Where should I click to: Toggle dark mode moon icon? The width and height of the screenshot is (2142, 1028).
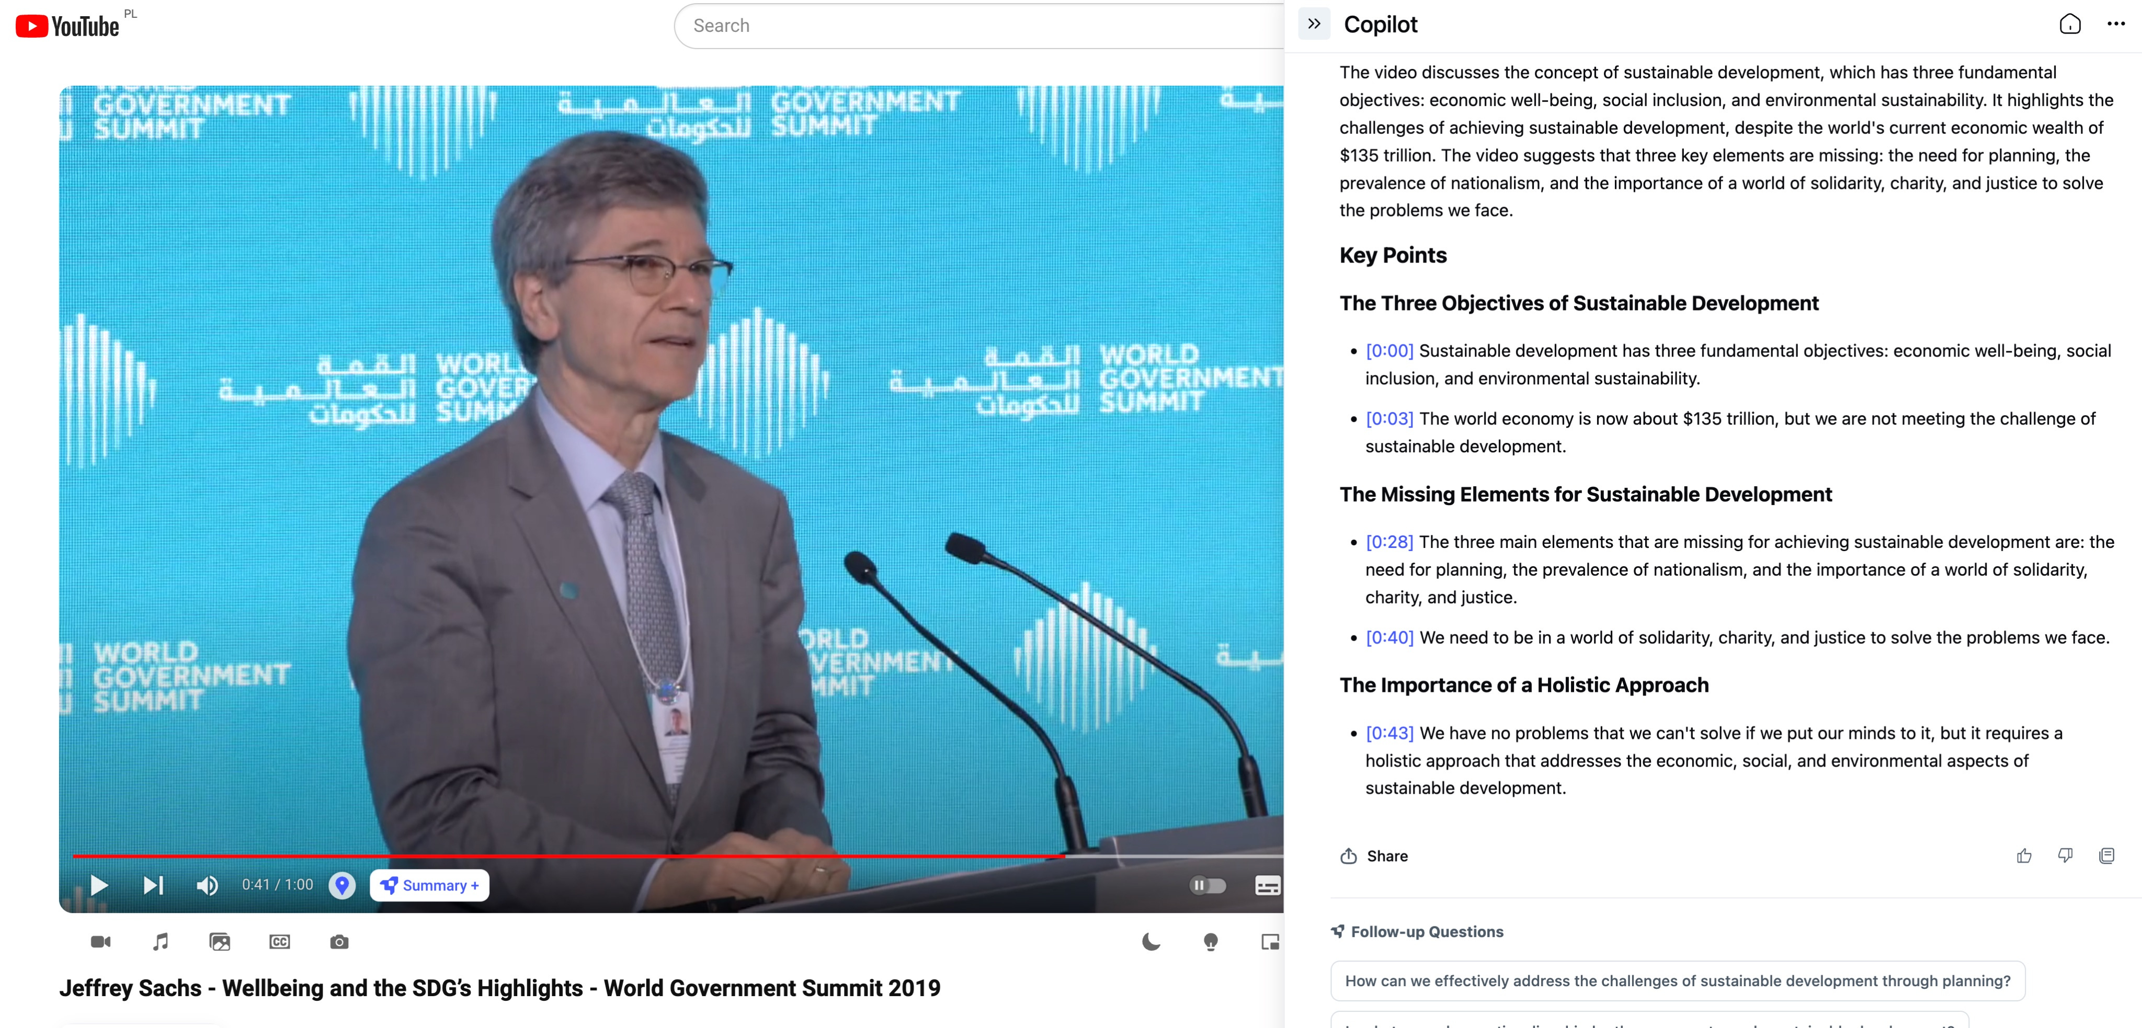(x=1151, y=942)
